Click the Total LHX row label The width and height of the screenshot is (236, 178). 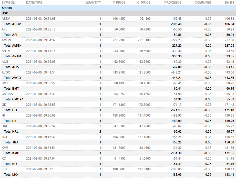pos(11,174)
